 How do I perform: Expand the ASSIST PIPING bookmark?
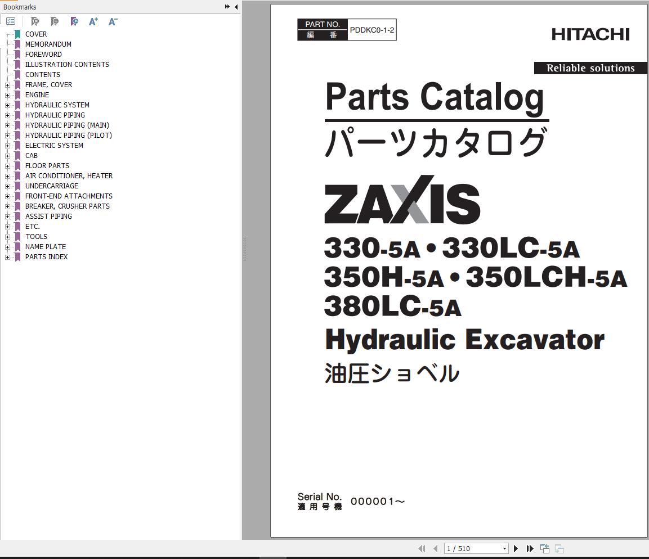point(7,217)
